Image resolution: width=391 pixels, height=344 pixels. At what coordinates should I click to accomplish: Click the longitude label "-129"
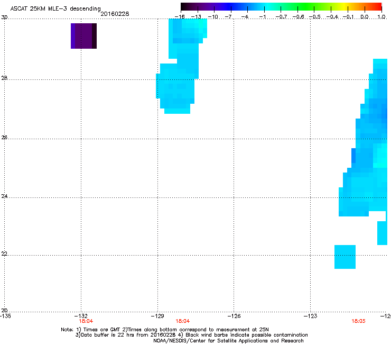157,316
